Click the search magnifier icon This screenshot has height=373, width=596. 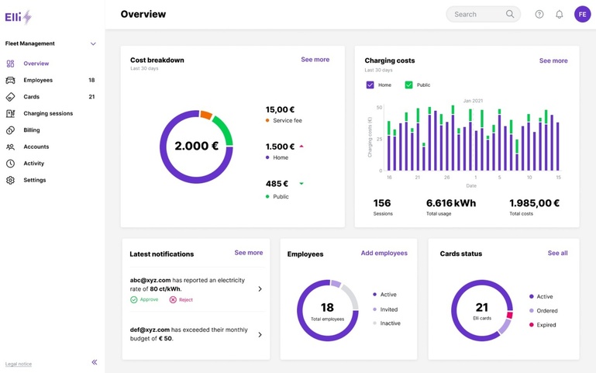[x=510, y=14]
